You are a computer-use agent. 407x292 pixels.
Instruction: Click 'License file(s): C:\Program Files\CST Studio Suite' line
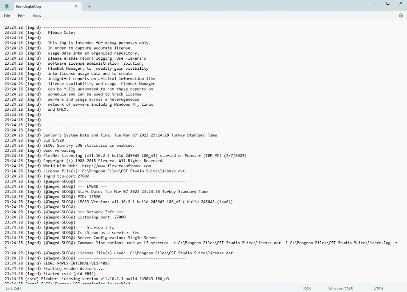pos(114,171)
